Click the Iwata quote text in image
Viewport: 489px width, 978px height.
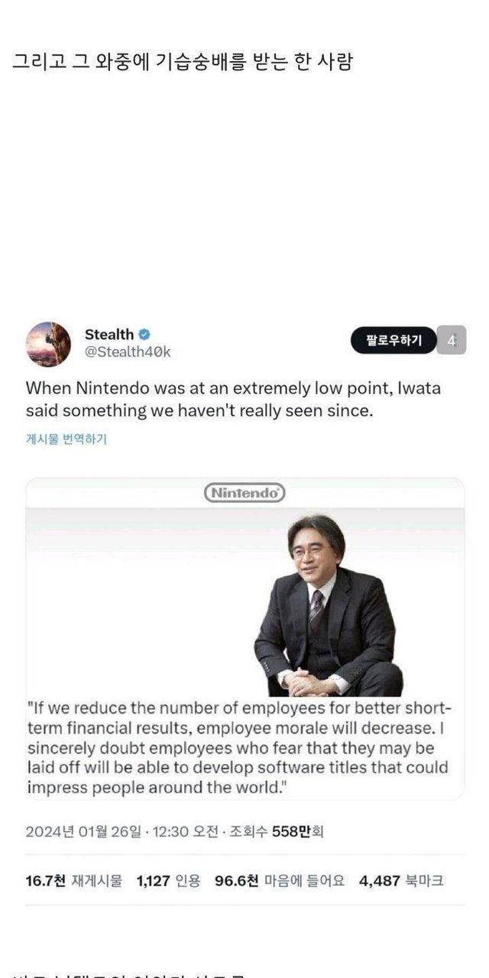tap(239, 746)
